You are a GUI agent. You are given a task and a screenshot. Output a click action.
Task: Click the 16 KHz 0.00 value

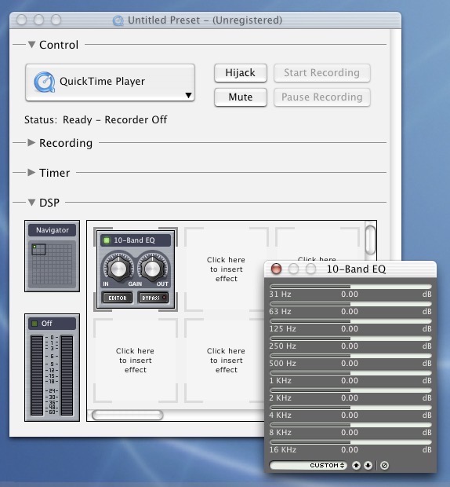350,450
